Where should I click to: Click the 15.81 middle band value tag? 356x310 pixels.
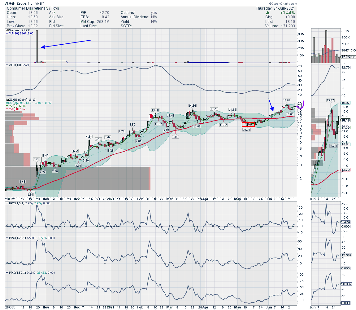point(345,144)
